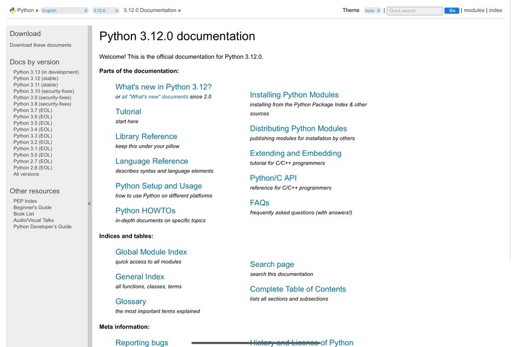Open the Language Reference link
Screen dimensions: 512x347
[x=151, y=161]
